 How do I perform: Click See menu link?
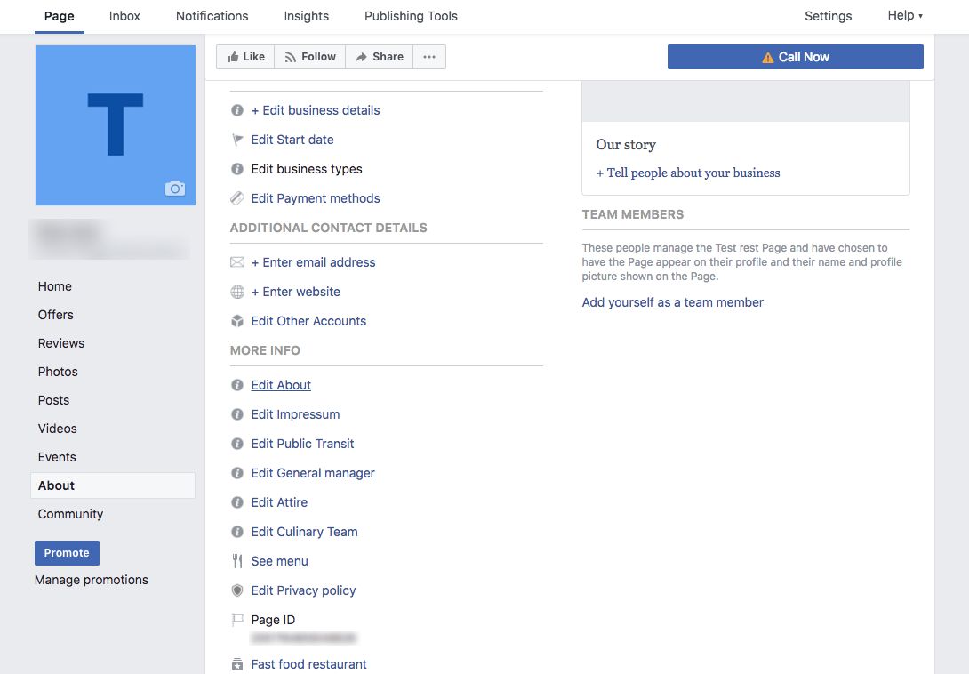click(279, 561)
